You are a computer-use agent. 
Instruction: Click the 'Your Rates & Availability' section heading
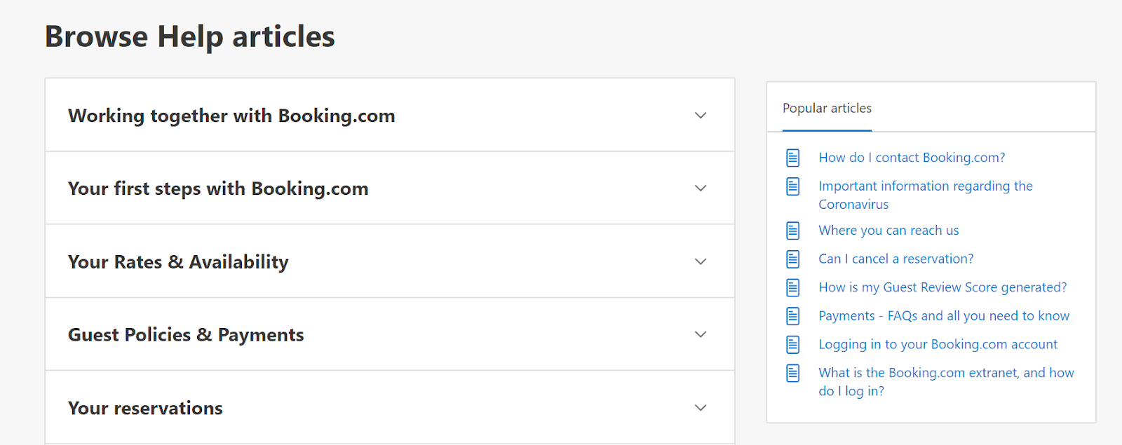(178, 262)
